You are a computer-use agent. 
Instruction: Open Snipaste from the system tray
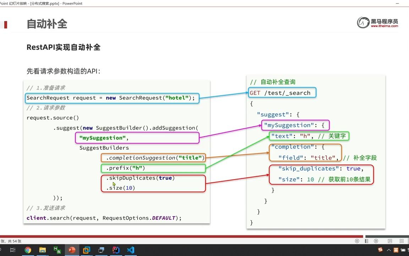380,250
